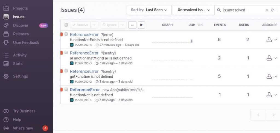Click the real-time play button

coord(141,25)
